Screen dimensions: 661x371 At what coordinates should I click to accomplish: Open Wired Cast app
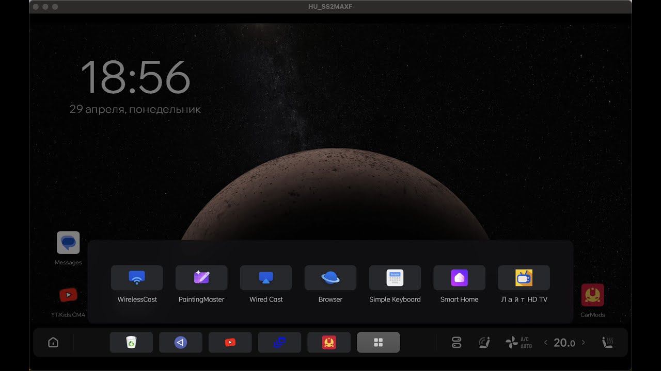tap(266, 278)
